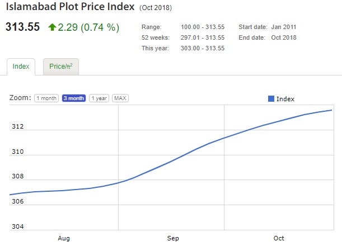Click the 312 y-axis gridline label
The image size is (342, 246).
(17, 127)
